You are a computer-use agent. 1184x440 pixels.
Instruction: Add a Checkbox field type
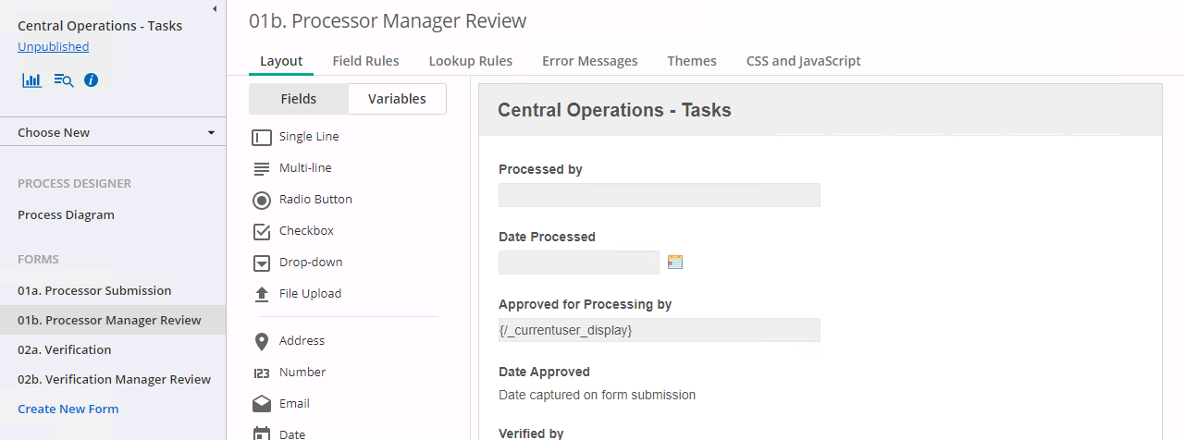pos(306,231)
